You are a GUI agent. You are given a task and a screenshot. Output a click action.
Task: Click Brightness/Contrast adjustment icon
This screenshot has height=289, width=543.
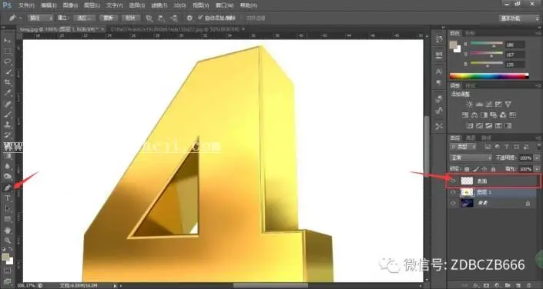coord(470,104)
